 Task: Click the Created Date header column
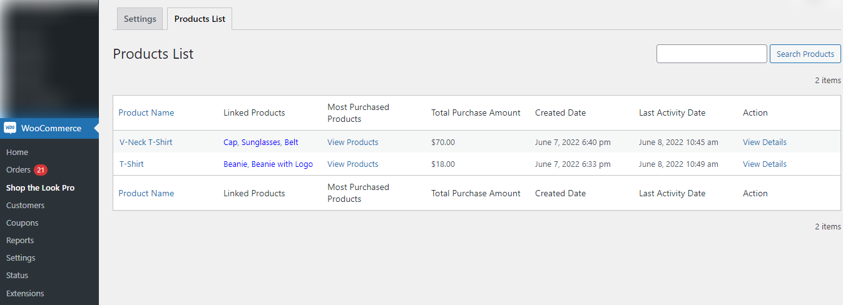click(560, 112)
